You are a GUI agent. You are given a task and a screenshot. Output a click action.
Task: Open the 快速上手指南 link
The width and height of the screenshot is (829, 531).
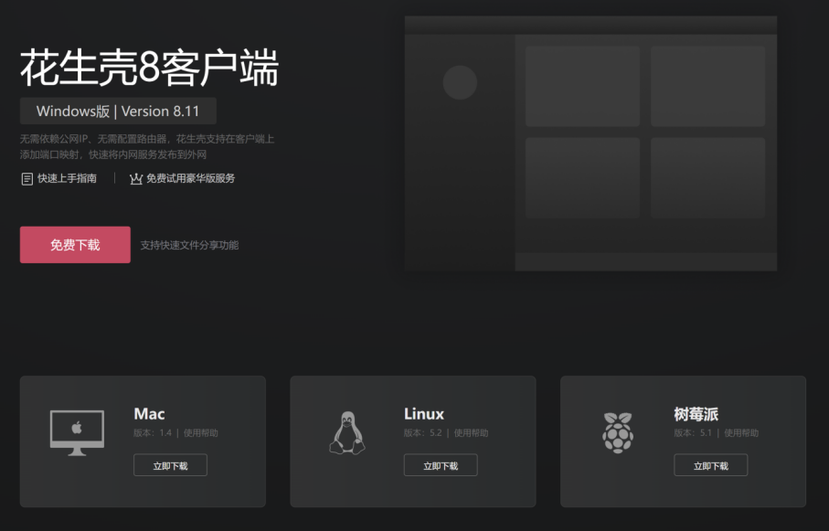67,179
